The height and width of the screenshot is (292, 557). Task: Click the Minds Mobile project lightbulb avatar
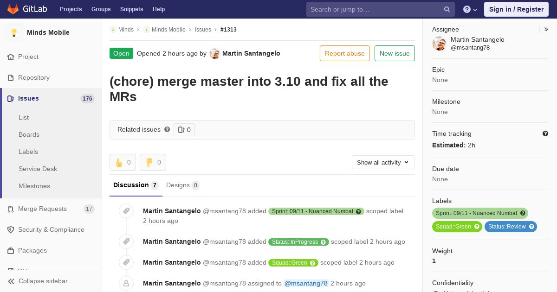pyautogui.click(x=14, y=32)
